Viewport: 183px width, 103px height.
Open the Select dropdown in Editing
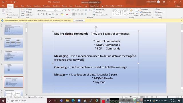click(x=159, y=15)
